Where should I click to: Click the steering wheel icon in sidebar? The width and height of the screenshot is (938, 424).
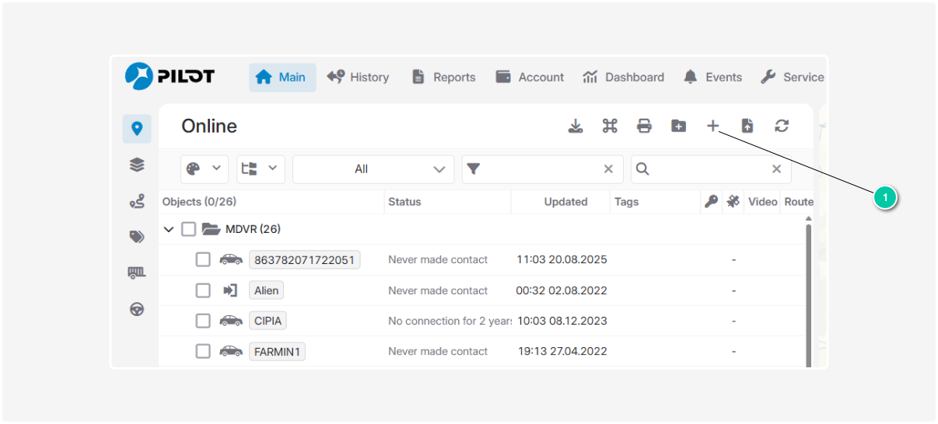point(137,309)
